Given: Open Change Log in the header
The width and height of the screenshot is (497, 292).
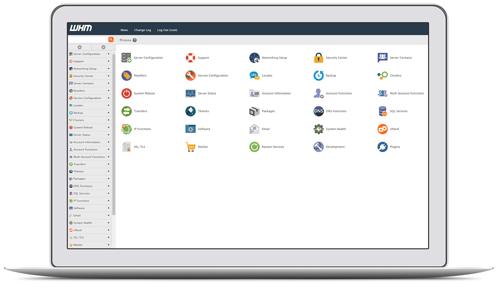Looking at the screenshot, I should point(143,30).
